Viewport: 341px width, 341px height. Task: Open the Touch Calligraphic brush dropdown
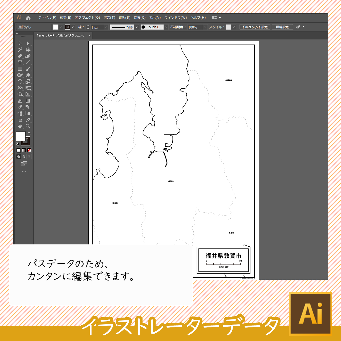click(166, 27)
